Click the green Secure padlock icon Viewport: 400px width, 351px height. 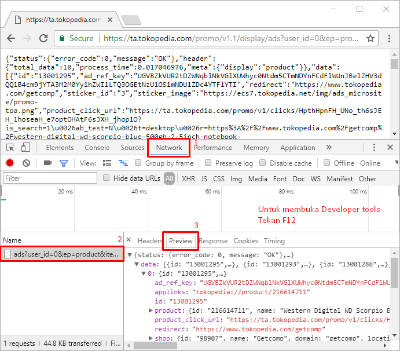pyautogui.click(x=62, y=38)
